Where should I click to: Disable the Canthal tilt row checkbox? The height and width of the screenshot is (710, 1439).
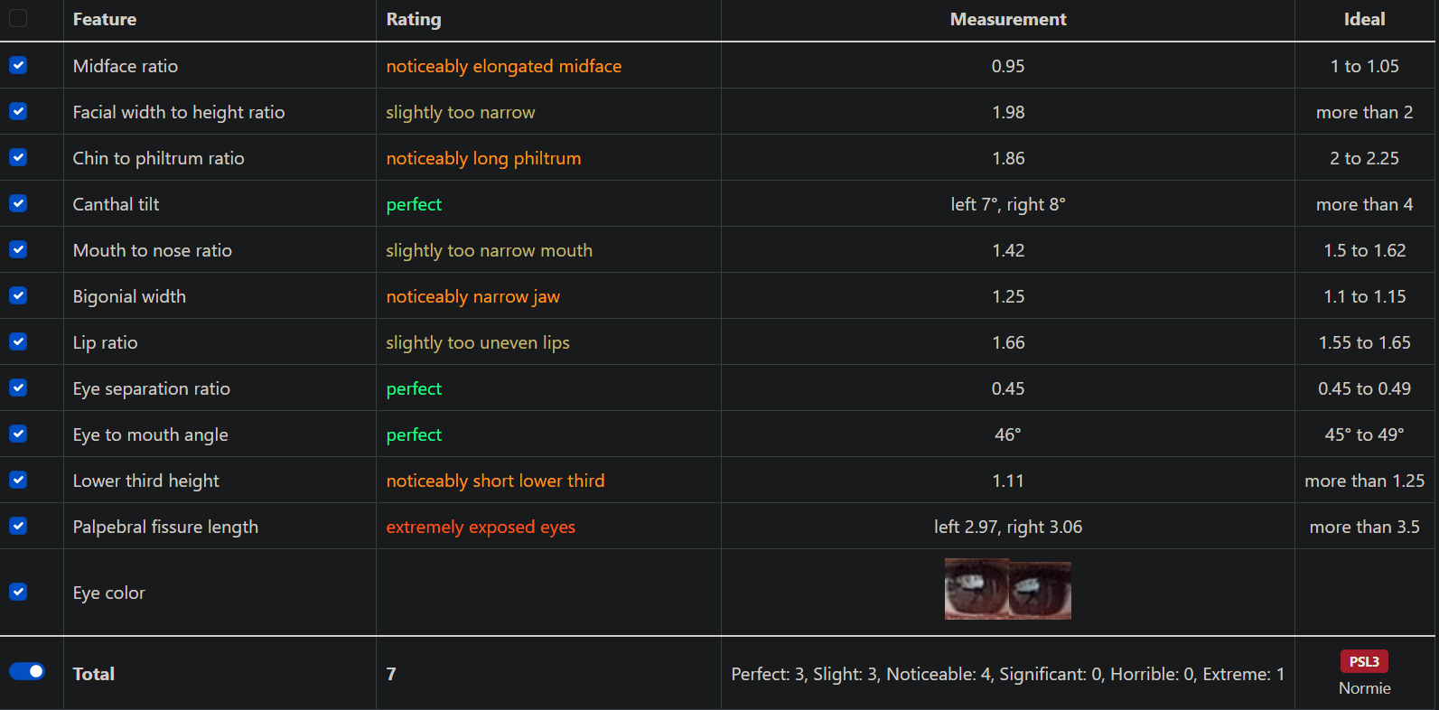point(18,203)
